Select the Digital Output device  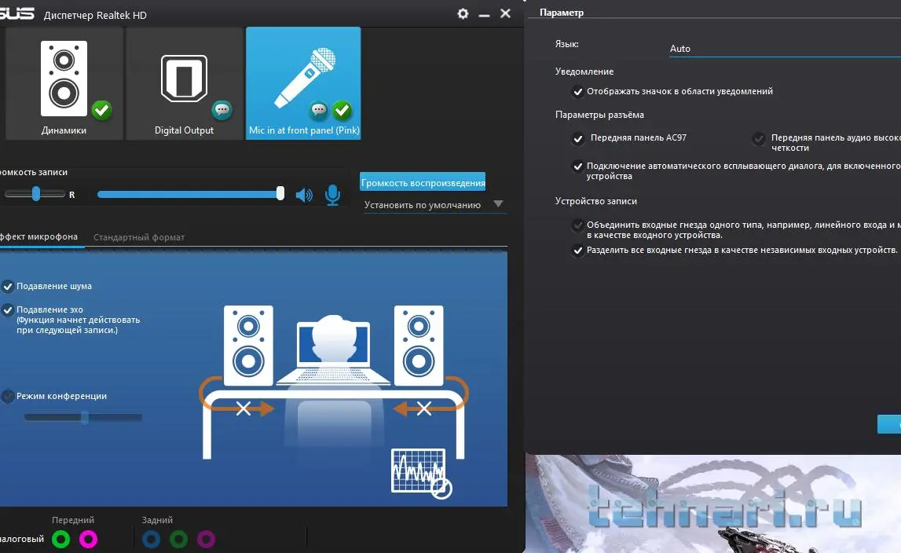pos(184,83)
